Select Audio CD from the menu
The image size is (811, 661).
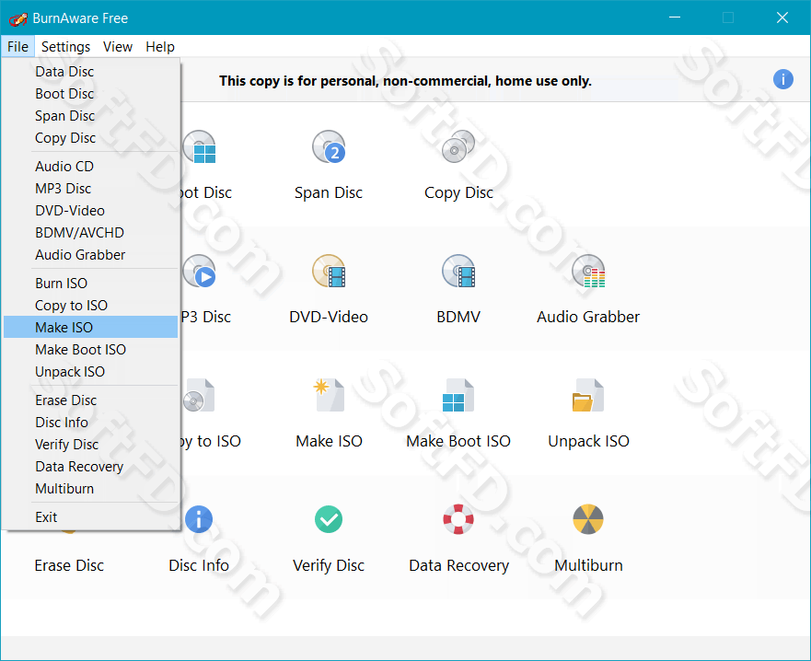(90, 166)
